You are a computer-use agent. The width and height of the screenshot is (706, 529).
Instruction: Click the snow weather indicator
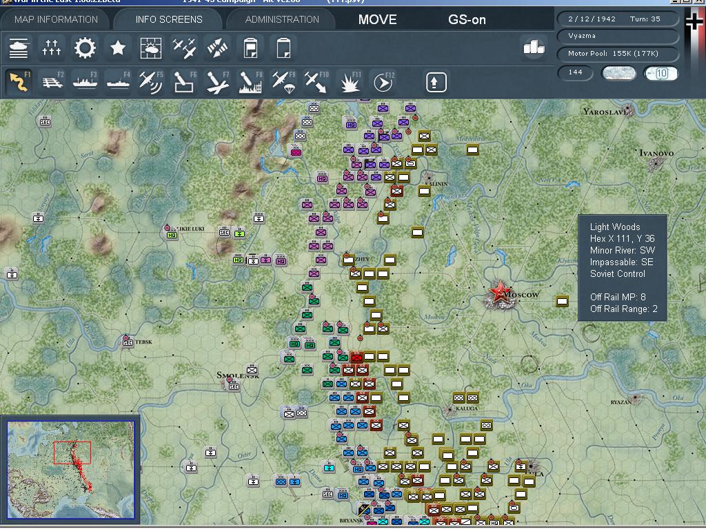[x=619, y=73]
